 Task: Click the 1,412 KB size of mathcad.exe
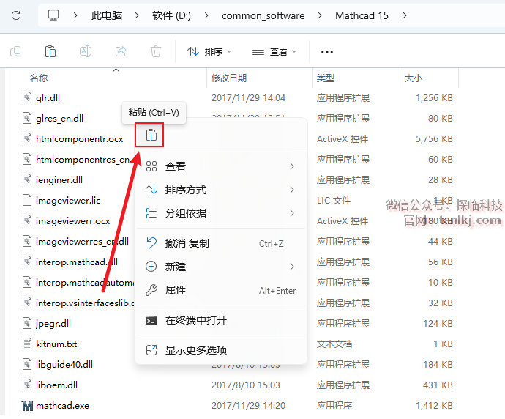pyautogui.click(x=434, y=406)
